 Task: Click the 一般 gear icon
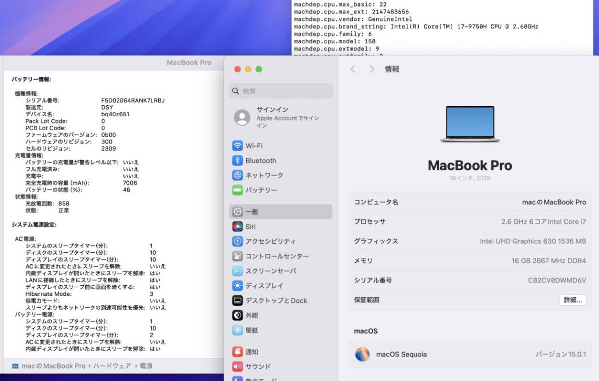(238, 211)
